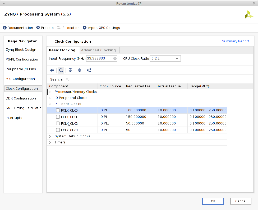Image resolution: width=258 pixels, height=210 pixels.
Task: Expand the Processor/Memory Clocks group
Action: pos(50,92)
